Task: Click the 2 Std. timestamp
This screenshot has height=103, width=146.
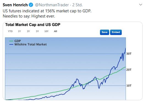Action: click(78, 5)
